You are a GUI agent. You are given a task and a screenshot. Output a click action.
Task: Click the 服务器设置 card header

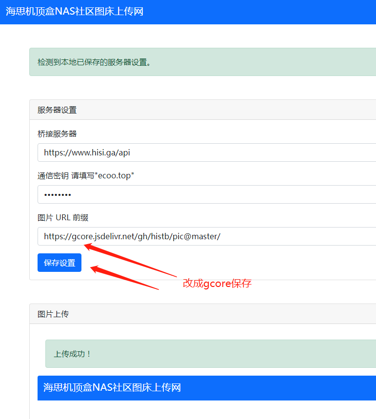203,110
